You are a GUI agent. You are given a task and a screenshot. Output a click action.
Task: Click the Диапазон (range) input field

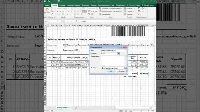tap(112, 68)
